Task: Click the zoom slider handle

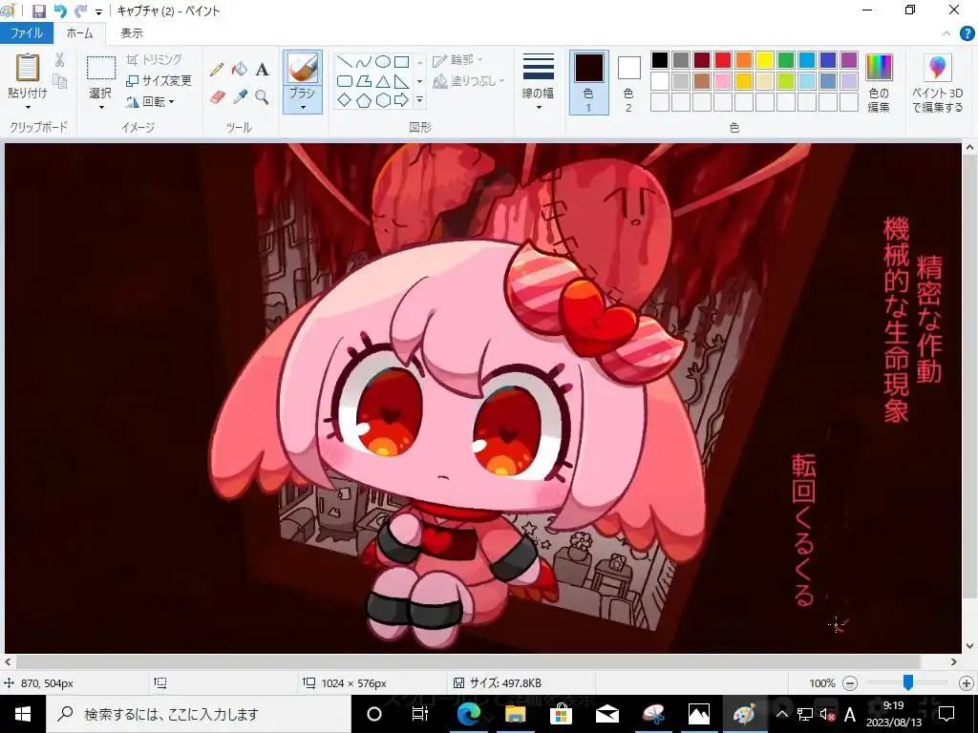Action: [x=908, y=682]
